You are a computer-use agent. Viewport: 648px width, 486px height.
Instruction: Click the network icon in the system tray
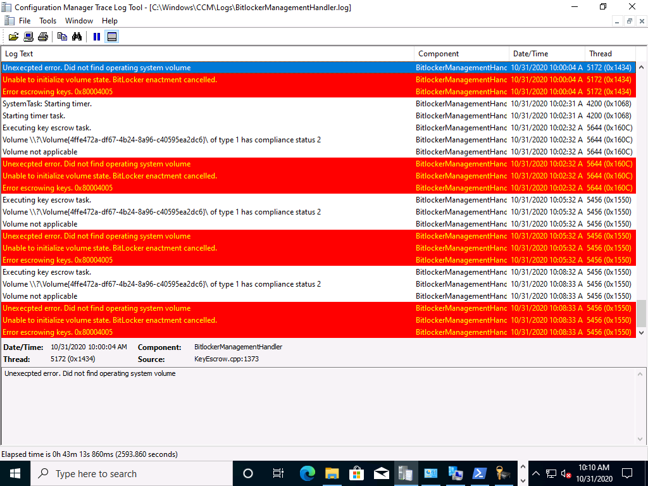click(551, 473)
